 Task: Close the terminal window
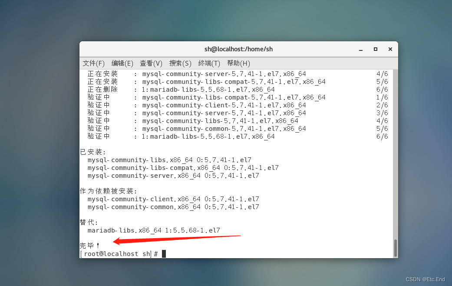pyautogui.click(x=390, y=50)
